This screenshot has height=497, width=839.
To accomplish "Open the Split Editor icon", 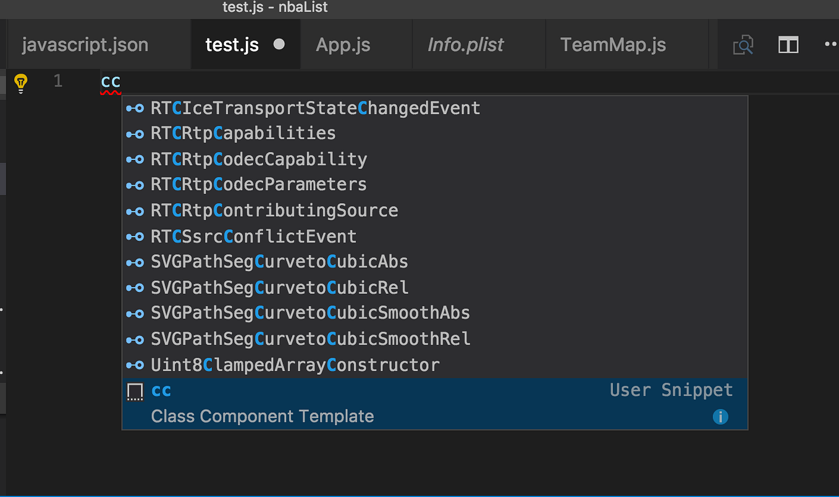I will click(x=788, y=44).
